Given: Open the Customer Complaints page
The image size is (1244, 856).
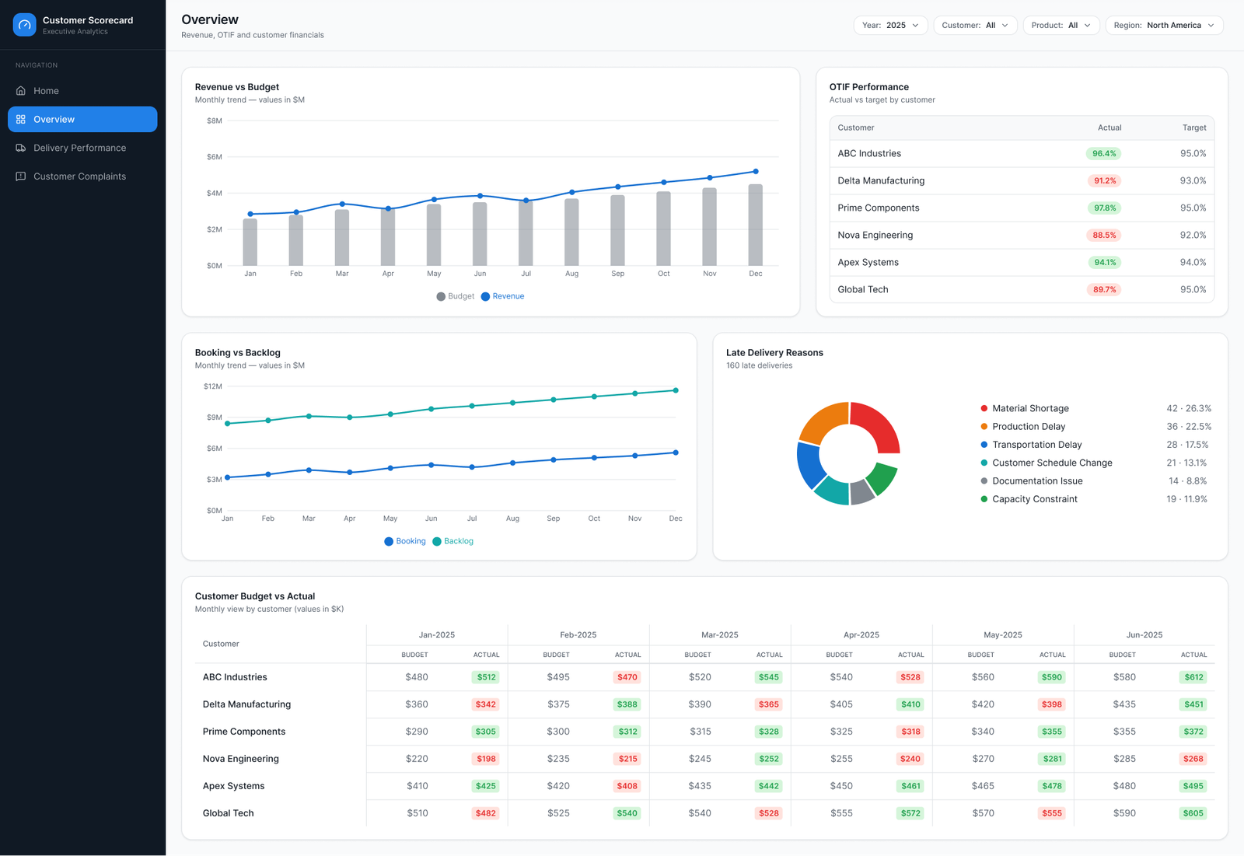Looking at the screenshot, I should click(82, 176).
